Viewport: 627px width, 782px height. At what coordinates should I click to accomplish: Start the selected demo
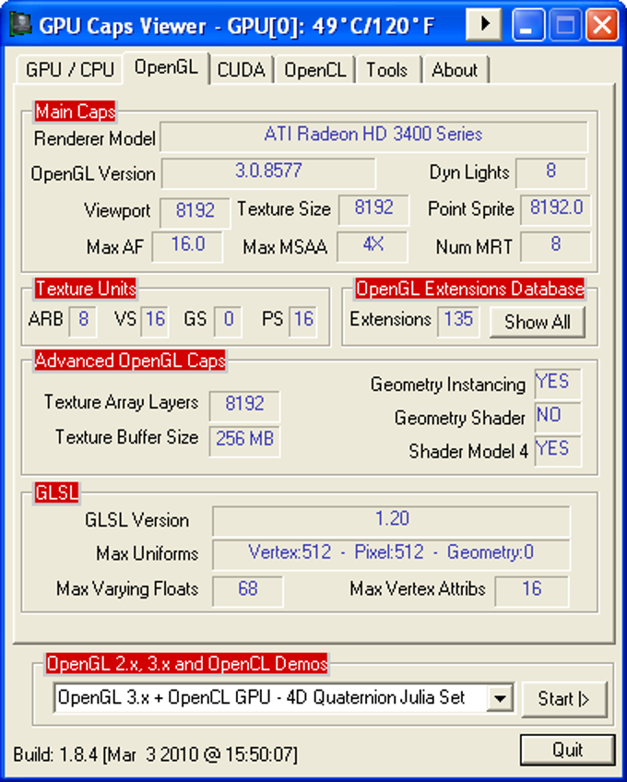click(x=564, y=699)
